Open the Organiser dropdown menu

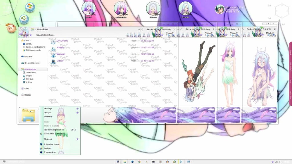coord(25,35)
